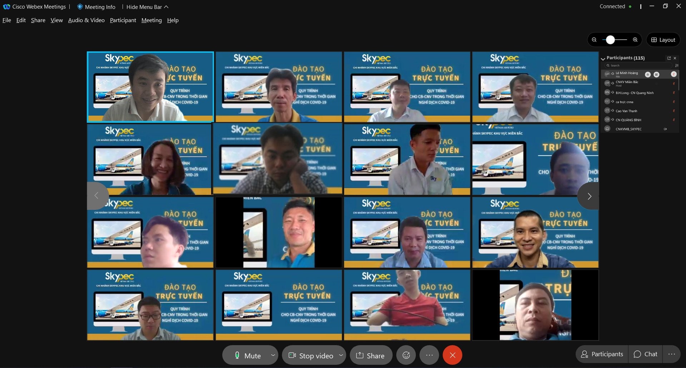This screenshot has height=368, width=686.
Task: Select participant CNKV Miền Bắc
Action: point(640,84)
